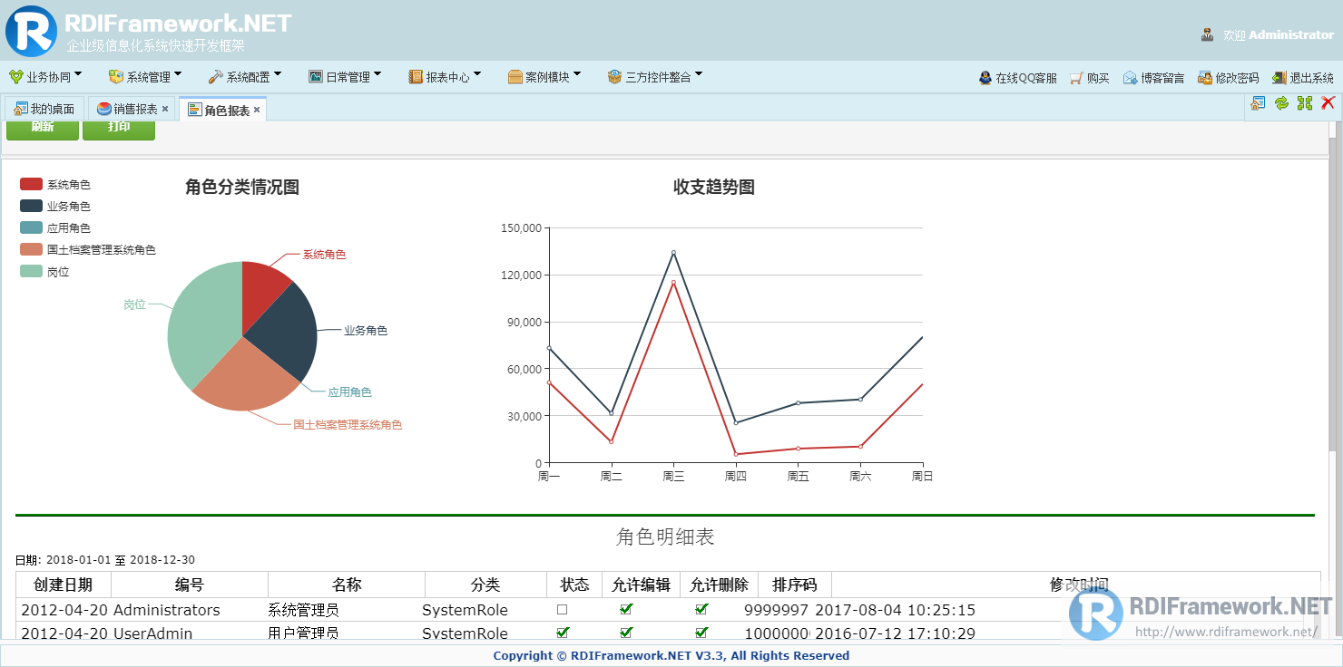Click the green 刷新 button
The width and height of the screenshot is (1343, 667).
[43, 130]
